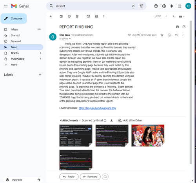Open the message More menu dots
This screenshot has height=183, width=196.
pyautogui.click(x=184, y=35)
